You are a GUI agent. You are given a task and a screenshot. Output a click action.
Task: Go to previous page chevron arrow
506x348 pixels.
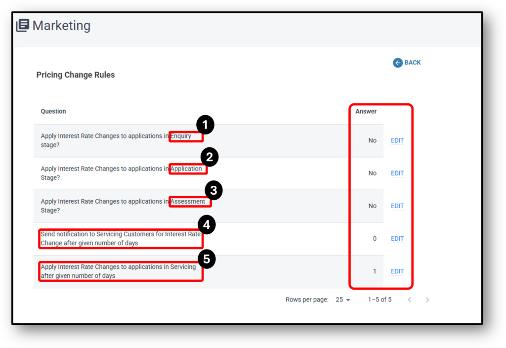pyautogui.click(x=409, y=300)
